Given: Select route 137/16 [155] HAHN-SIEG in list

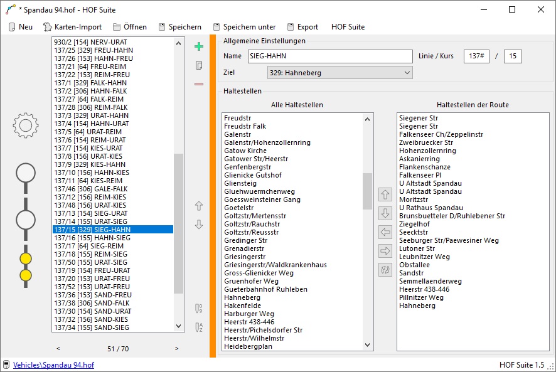Looking at the screenshot, I should (x=92, y=238).
